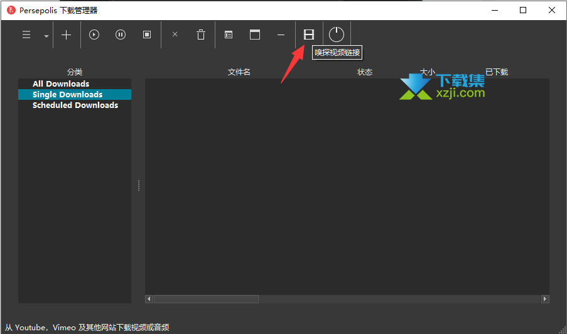This screenshot has width=567, height=334.
Task: Minimize to tray with the dash toolbar icon
Action: [x=281, y=35]
